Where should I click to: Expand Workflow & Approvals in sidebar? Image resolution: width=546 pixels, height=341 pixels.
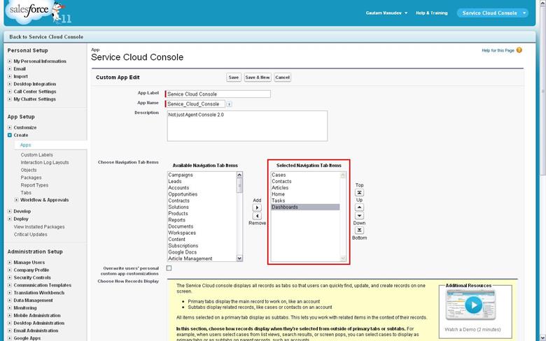coord(17,200)
